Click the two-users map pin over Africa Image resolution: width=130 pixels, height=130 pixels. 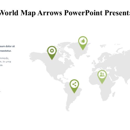pyautogui.click(x=102, y=77)
